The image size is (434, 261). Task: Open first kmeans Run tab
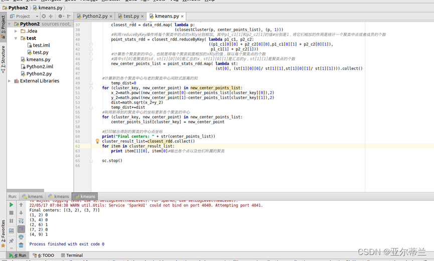(33, 196)
